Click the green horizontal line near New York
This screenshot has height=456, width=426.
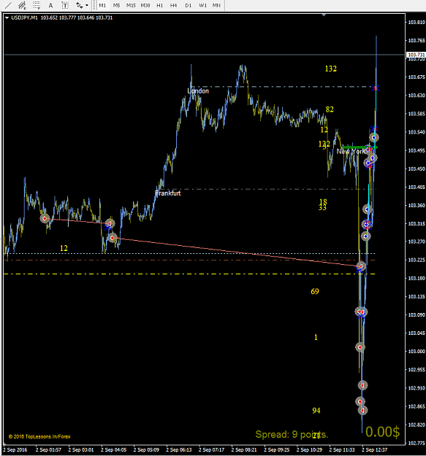click(360, 147)
